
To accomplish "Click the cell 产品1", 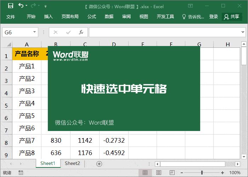I will 27,66.
